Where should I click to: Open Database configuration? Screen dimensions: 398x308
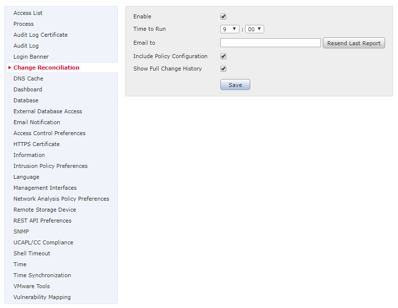click(26, 100)
